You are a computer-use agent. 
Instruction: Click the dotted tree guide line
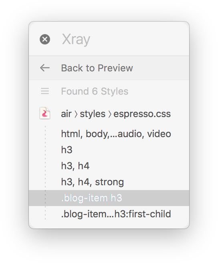pos(45,173)
